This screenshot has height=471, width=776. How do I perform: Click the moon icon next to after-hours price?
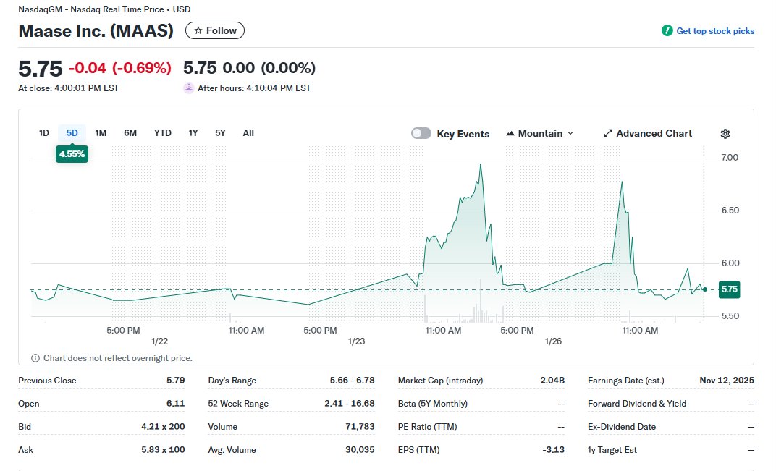(x=189, y=88)
